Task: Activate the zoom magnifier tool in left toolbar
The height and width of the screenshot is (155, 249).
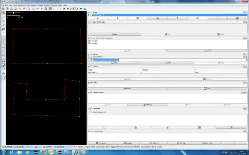Action: (x=3, y=21)
